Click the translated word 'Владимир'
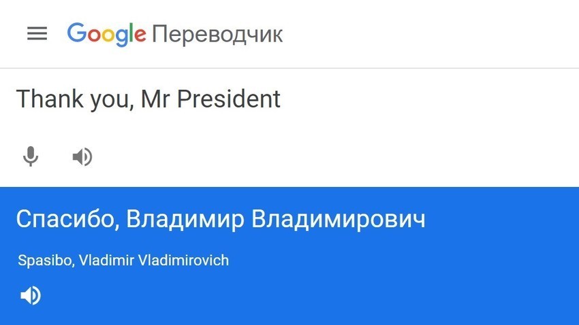This screenshot has height=325, width=579. click(185, 219)
